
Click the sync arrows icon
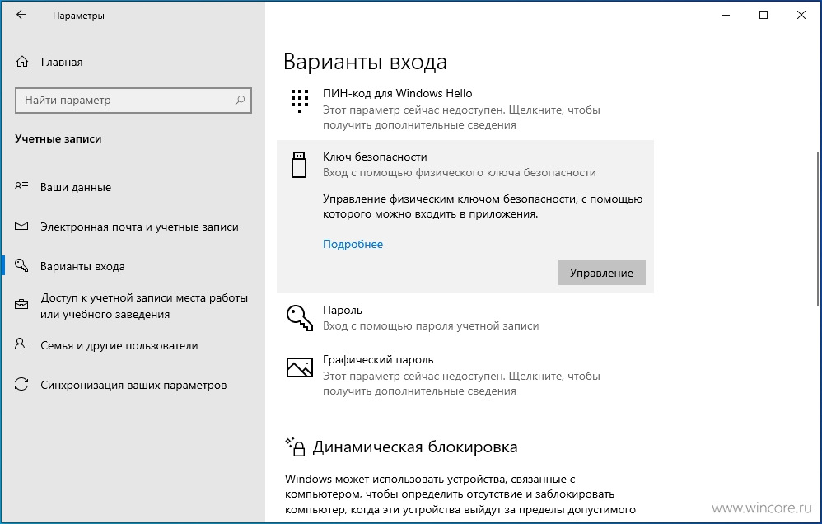(21, 385)
